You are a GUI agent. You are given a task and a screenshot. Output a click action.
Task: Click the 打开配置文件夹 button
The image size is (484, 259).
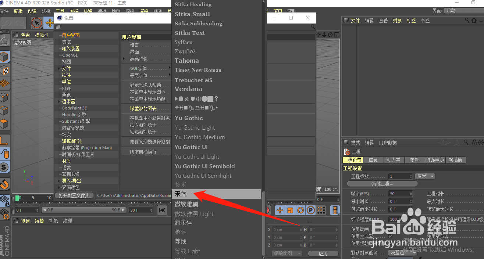[74, 195]
